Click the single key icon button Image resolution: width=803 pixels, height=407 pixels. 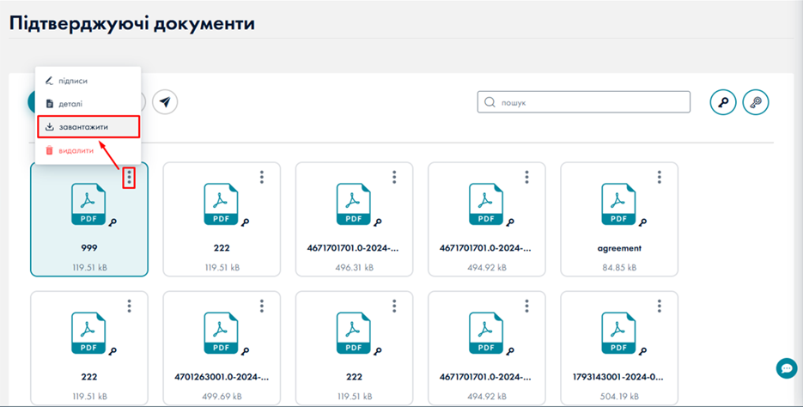pos(723,102)
